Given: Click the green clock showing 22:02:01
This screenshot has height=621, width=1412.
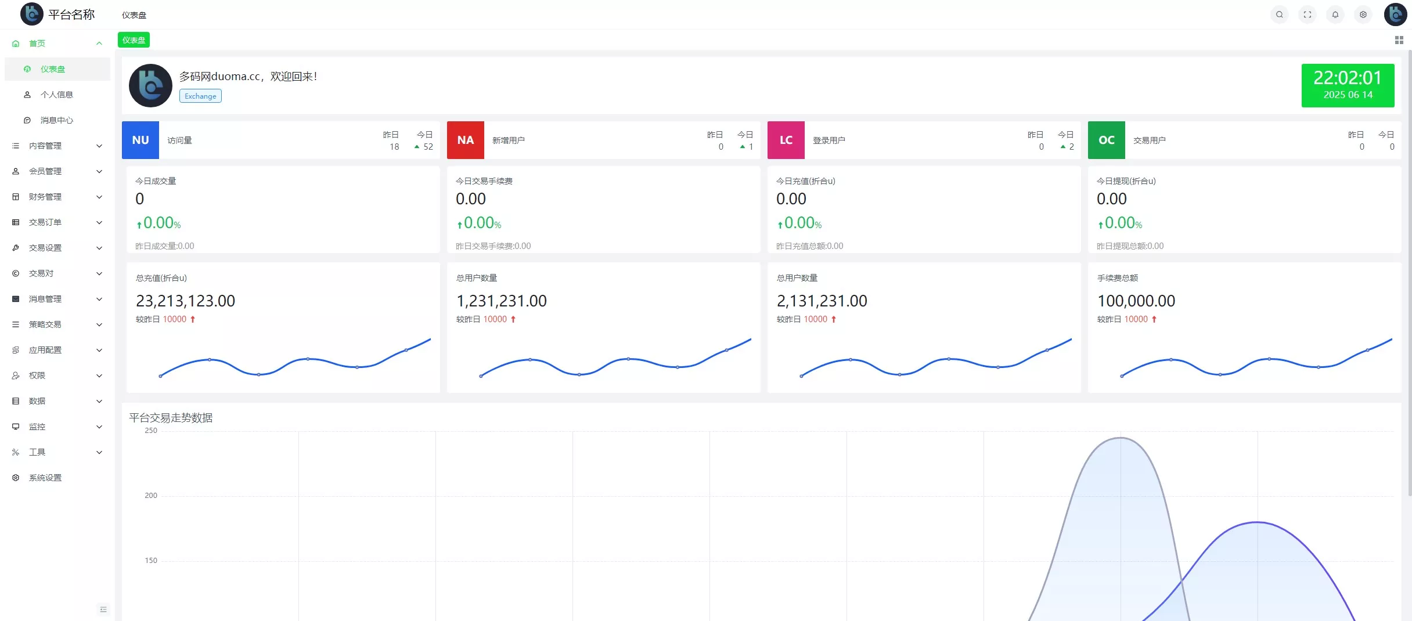Looking at the screenshot, I should pos(1348,85).
